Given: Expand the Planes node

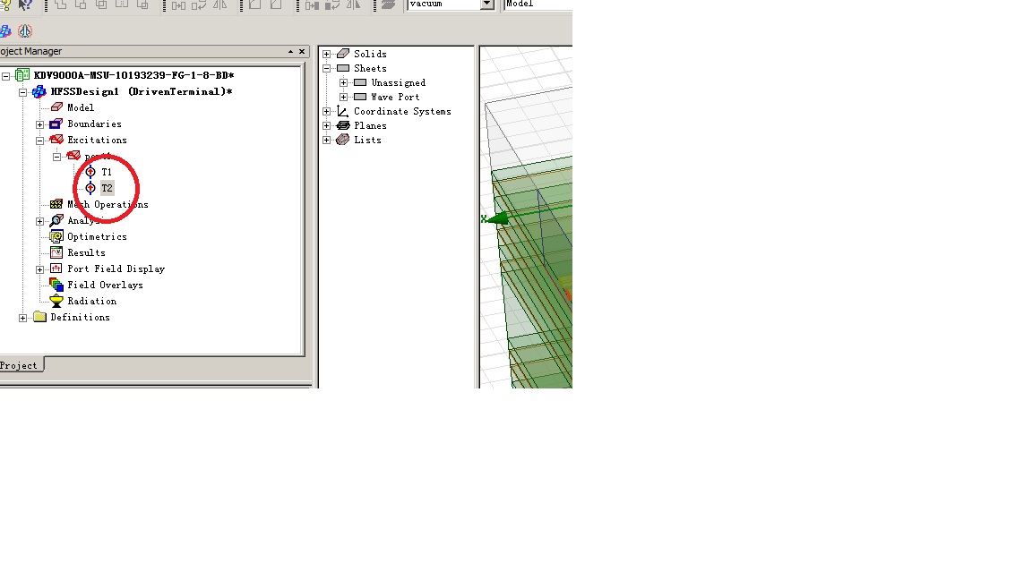Looking at the screenshot, I should [x=326, y=125].
